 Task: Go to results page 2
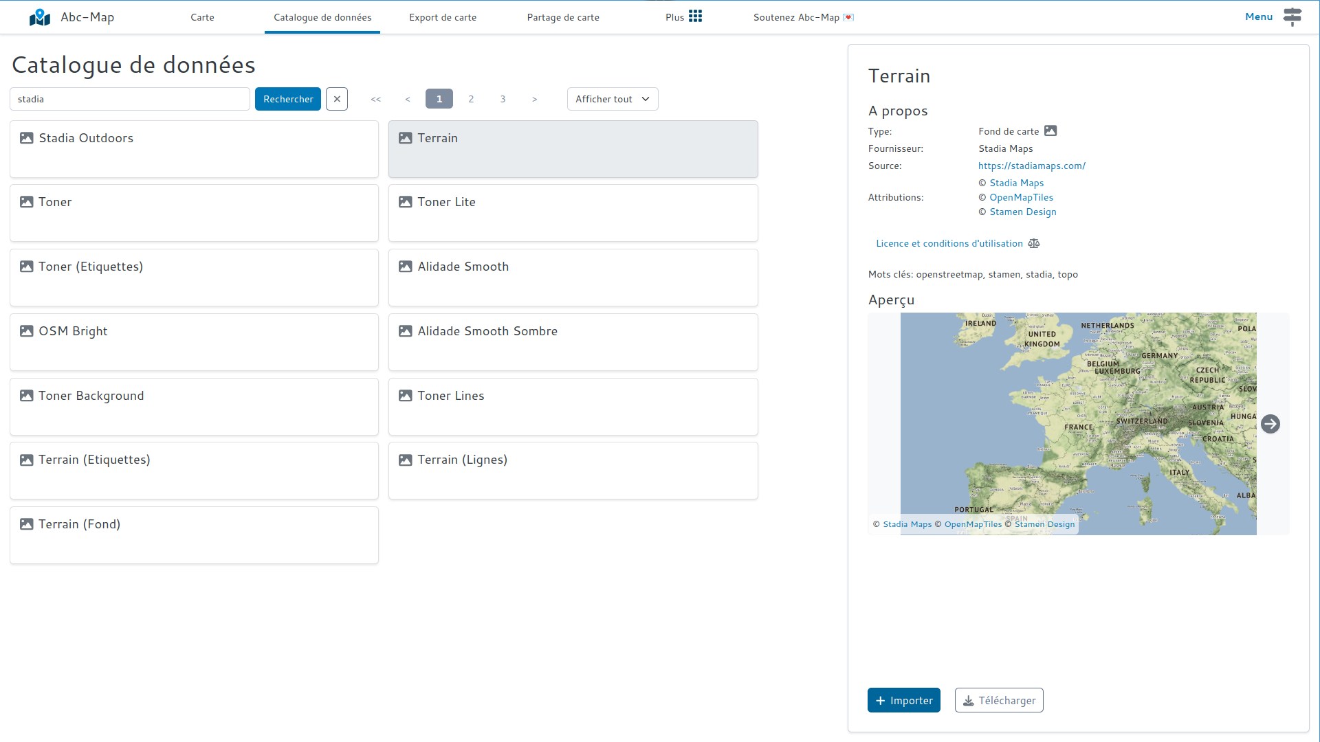[471, 99]
